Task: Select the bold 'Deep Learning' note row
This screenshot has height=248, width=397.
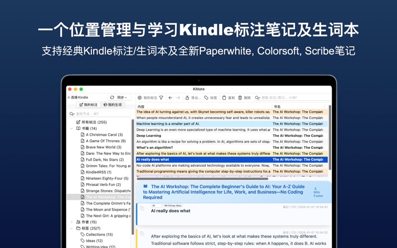Action: pyautogui.click(x=232, y=135)
